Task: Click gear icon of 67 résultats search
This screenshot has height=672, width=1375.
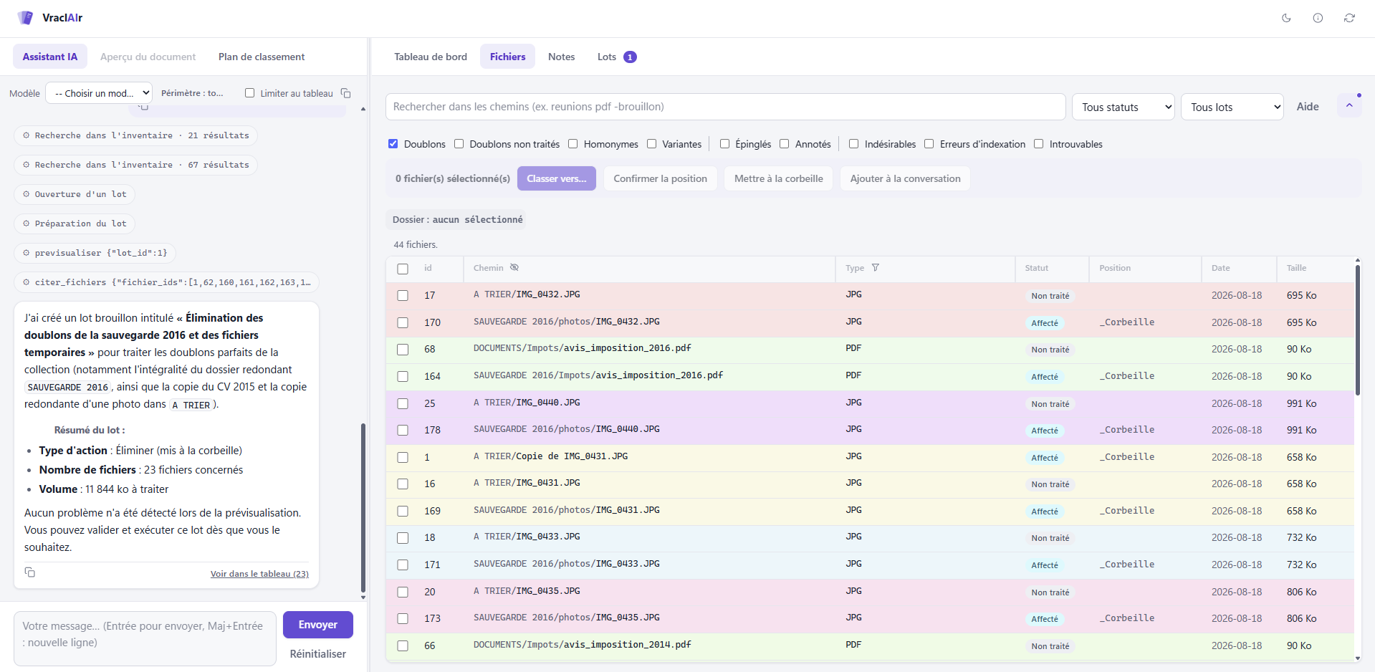Action: coord(27,165)
